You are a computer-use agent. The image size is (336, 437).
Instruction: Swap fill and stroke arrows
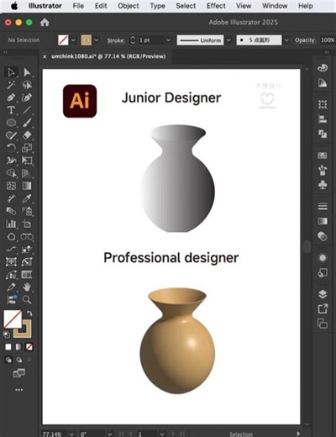pos(29,313)
